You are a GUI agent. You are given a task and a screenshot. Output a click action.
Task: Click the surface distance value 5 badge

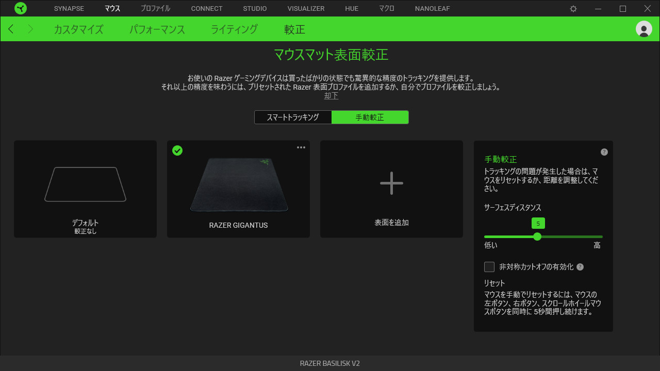click(x=538, y=224)
